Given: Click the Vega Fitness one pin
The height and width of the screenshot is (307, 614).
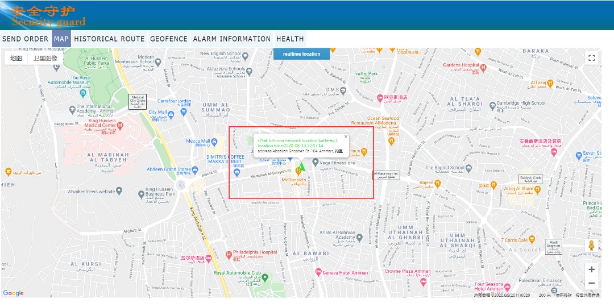Looking at the screenshot, I should [315, 163].
